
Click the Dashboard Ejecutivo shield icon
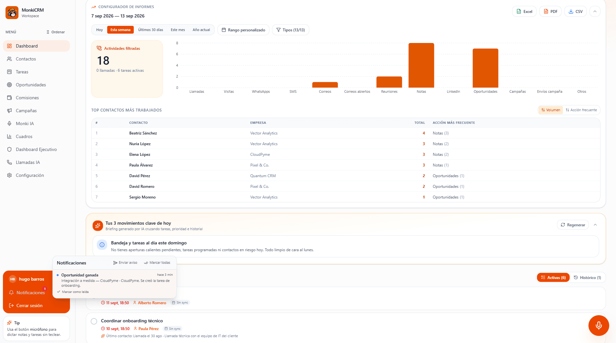click(x=9, y=149)
